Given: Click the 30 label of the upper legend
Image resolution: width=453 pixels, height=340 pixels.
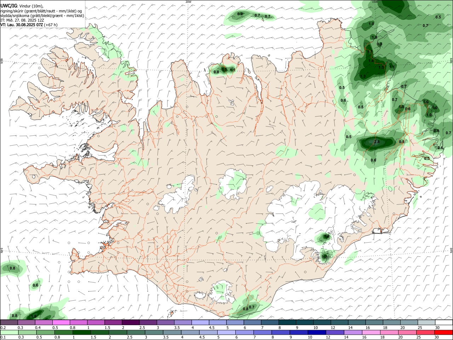Looking at the screenshot, I should tap(437, 328).
